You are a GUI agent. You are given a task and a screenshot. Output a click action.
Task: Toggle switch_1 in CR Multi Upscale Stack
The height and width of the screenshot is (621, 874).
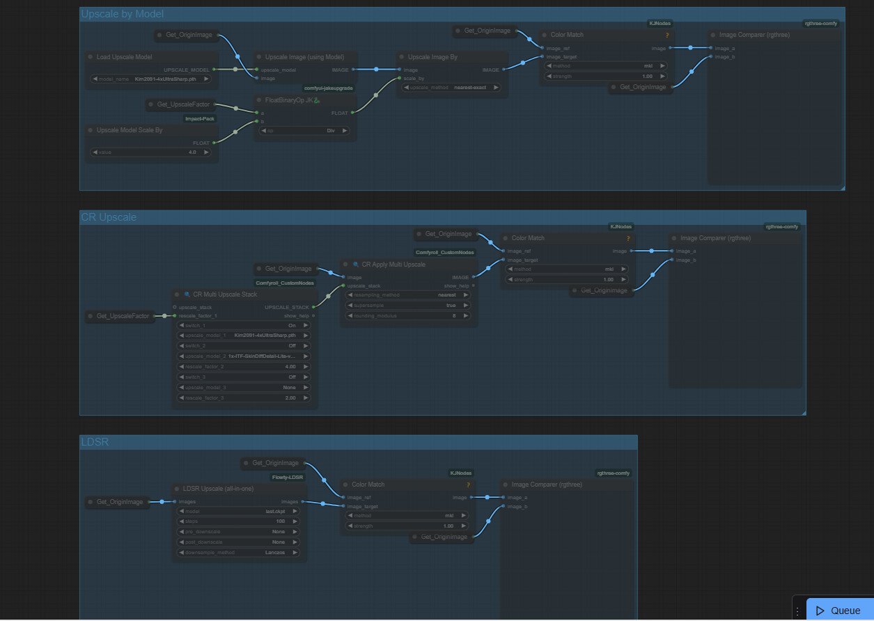pos(243,325)
